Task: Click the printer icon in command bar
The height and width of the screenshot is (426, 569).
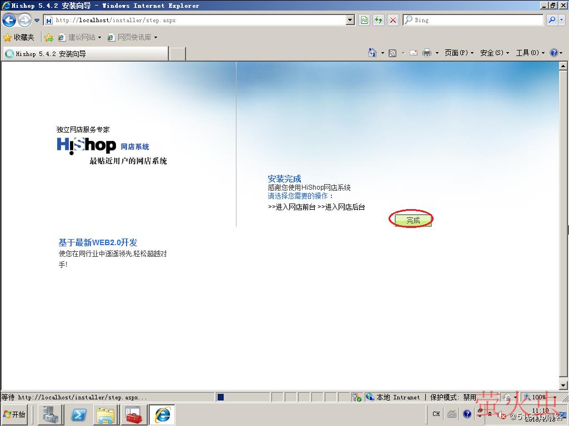Action: click(x=427, y=53)
